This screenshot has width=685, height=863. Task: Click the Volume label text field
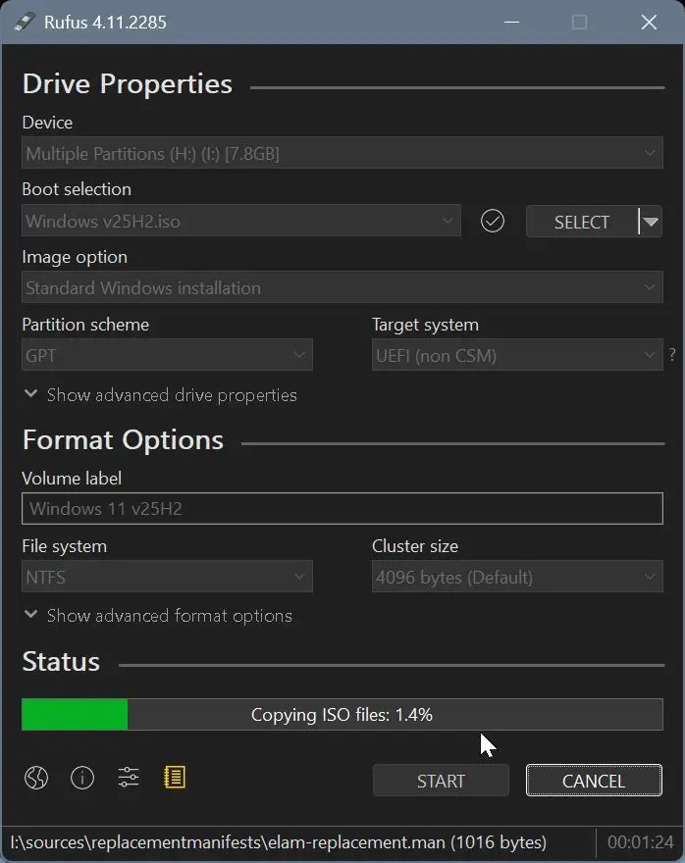point(342,509)
